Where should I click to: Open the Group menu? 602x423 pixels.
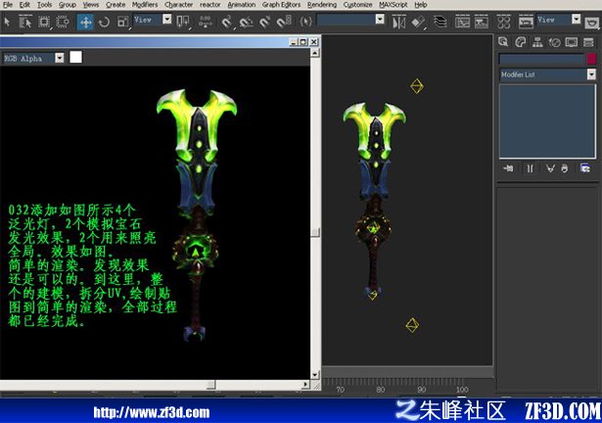coord(68,5)
